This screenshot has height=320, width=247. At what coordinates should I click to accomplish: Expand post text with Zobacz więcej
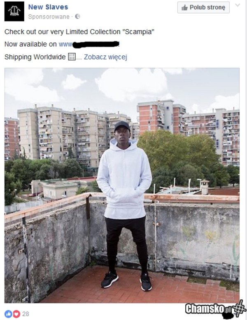tap(105, 57)
